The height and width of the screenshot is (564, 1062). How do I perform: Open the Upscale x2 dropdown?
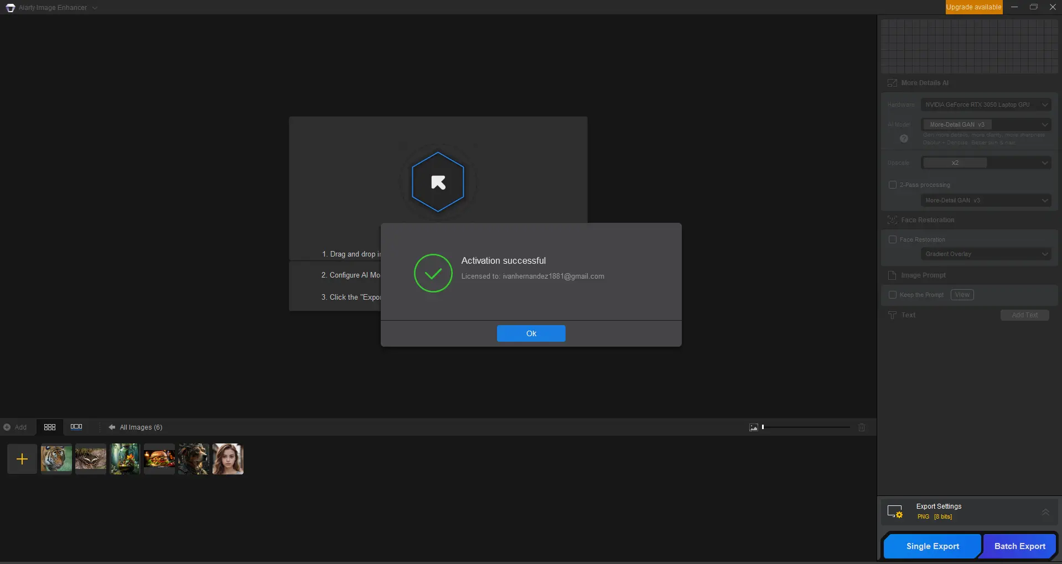click(986, 163)
